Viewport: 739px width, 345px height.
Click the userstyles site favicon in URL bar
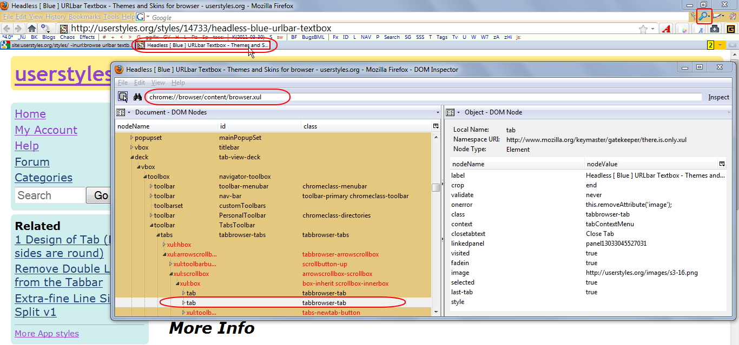tap(63, 29)
